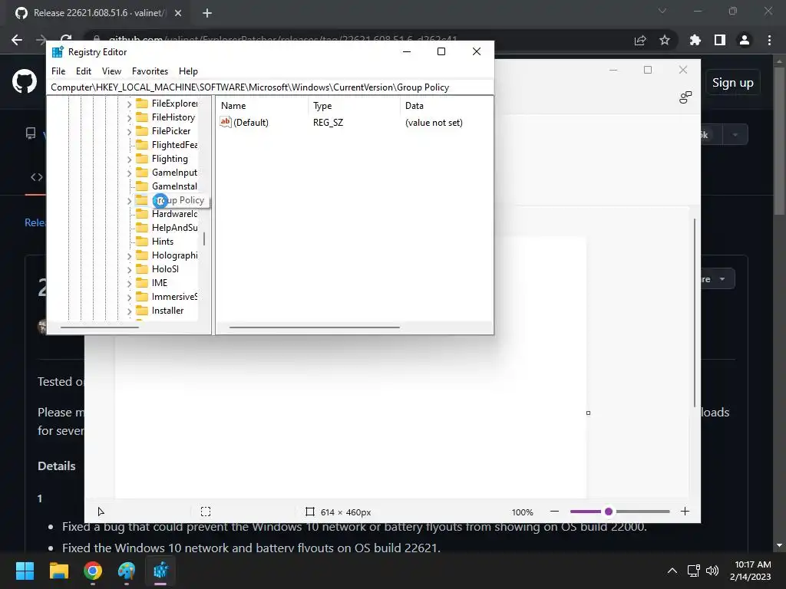Zoom in with Paint plus button
Viewport: 786px width, 589px height.
pos(685,512)
